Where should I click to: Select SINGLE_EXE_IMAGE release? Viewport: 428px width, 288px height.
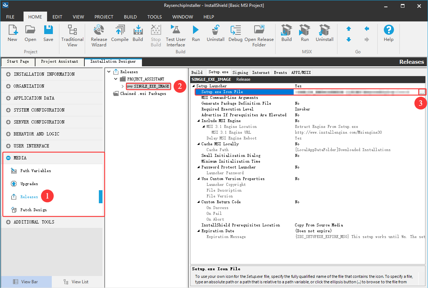pos(151,86)
